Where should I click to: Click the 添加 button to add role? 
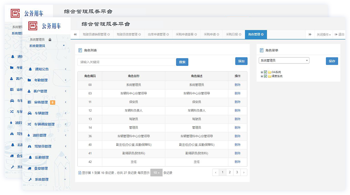click(x=241, y=61)
